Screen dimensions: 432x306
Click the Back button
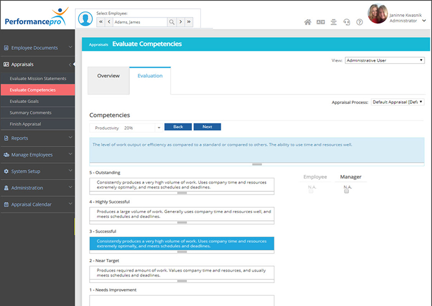point(178,127)
